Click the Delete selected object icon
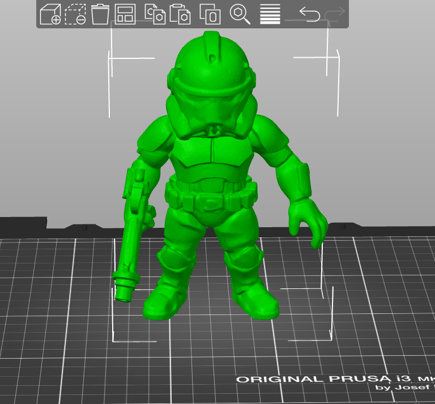The height and width of the screenshot is (404, 435). [x=75, y=14]
